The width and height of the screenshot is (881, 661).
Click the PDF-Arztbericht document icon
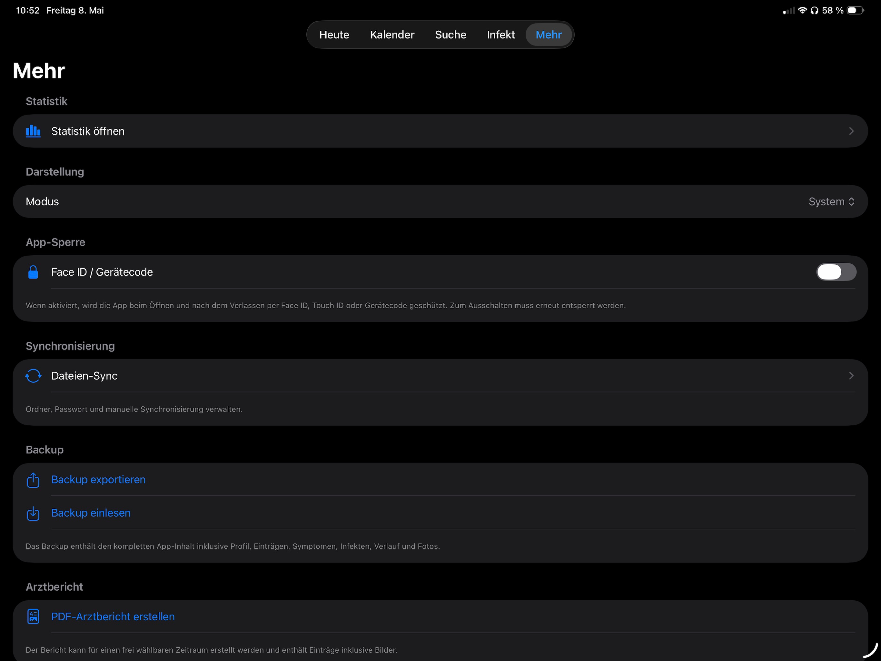[33, 616]
